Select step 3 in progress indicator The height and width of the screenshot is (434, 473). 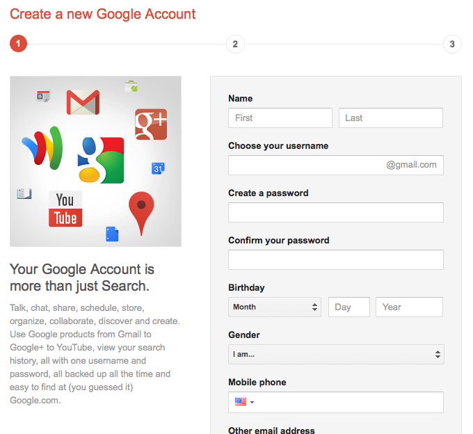point(452,44)
